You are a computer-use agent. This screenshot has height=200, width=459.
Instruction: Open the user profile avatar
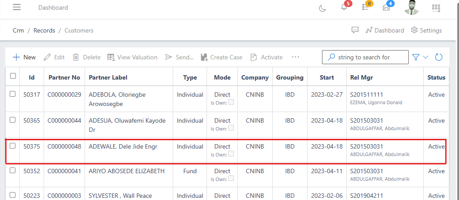pyautogui.click(x=411, y=7)
